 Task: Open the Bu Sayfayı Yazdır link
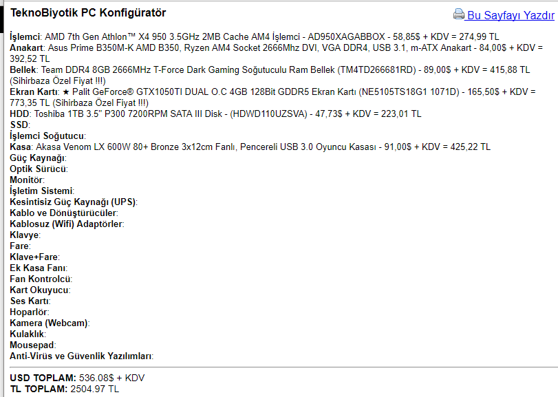point(511,15)
